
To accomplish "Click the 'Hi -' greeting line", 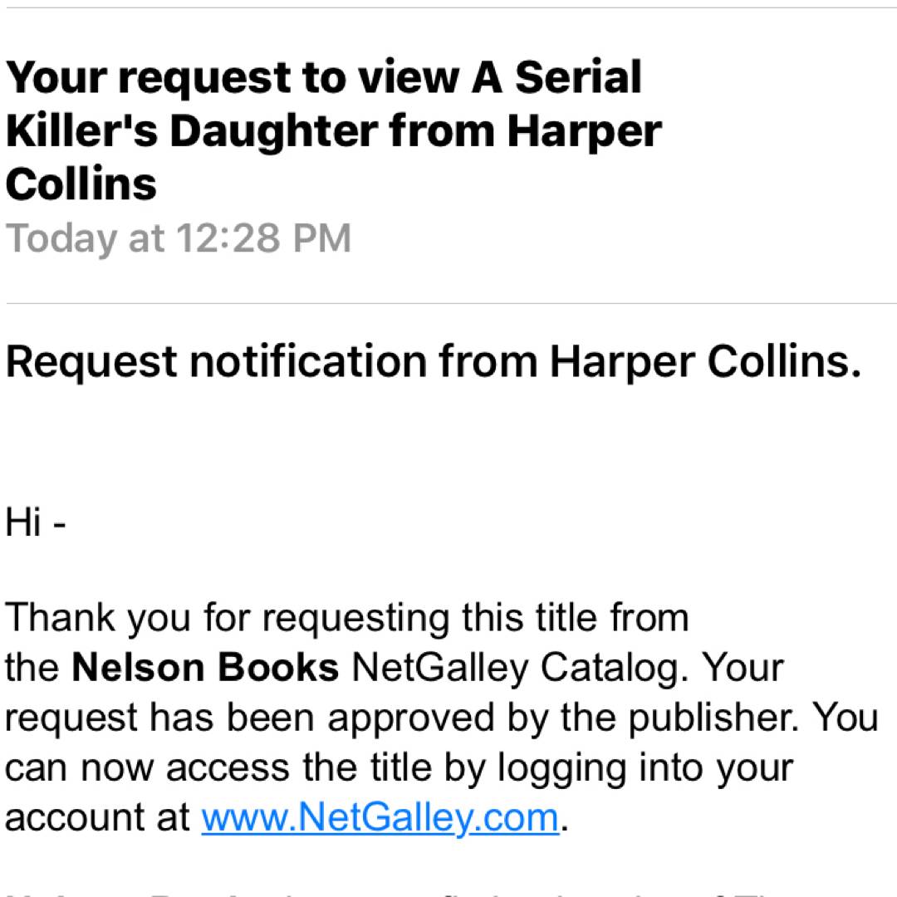I will coord(36,523).
